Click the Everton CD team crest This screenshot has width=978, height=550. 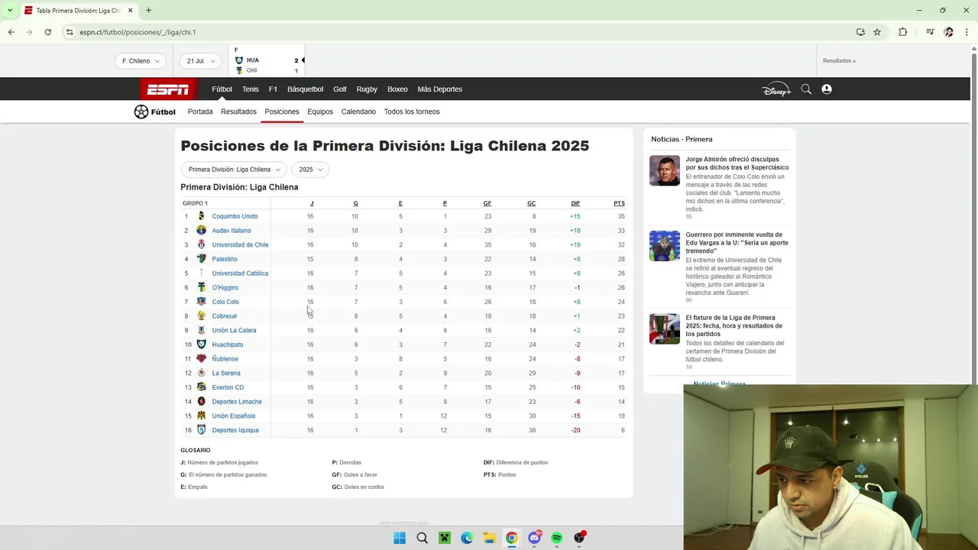tap(202, 387)
